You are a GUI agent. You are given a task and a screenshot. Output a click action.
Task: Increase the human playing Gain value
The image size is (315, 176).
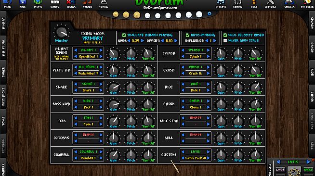(142, 41)
